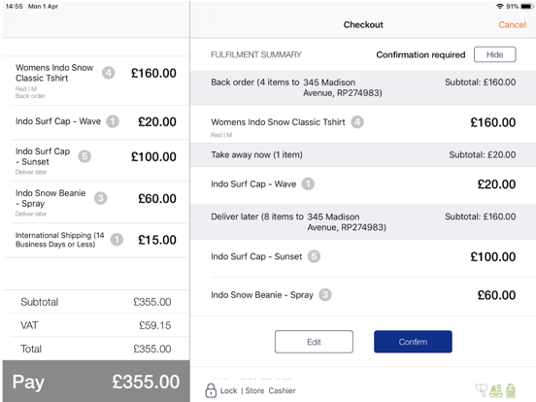Click quantity badge on International Shipping line
Image resolution: width=536 pixels, height=402 pixels.
coord(117,240)
